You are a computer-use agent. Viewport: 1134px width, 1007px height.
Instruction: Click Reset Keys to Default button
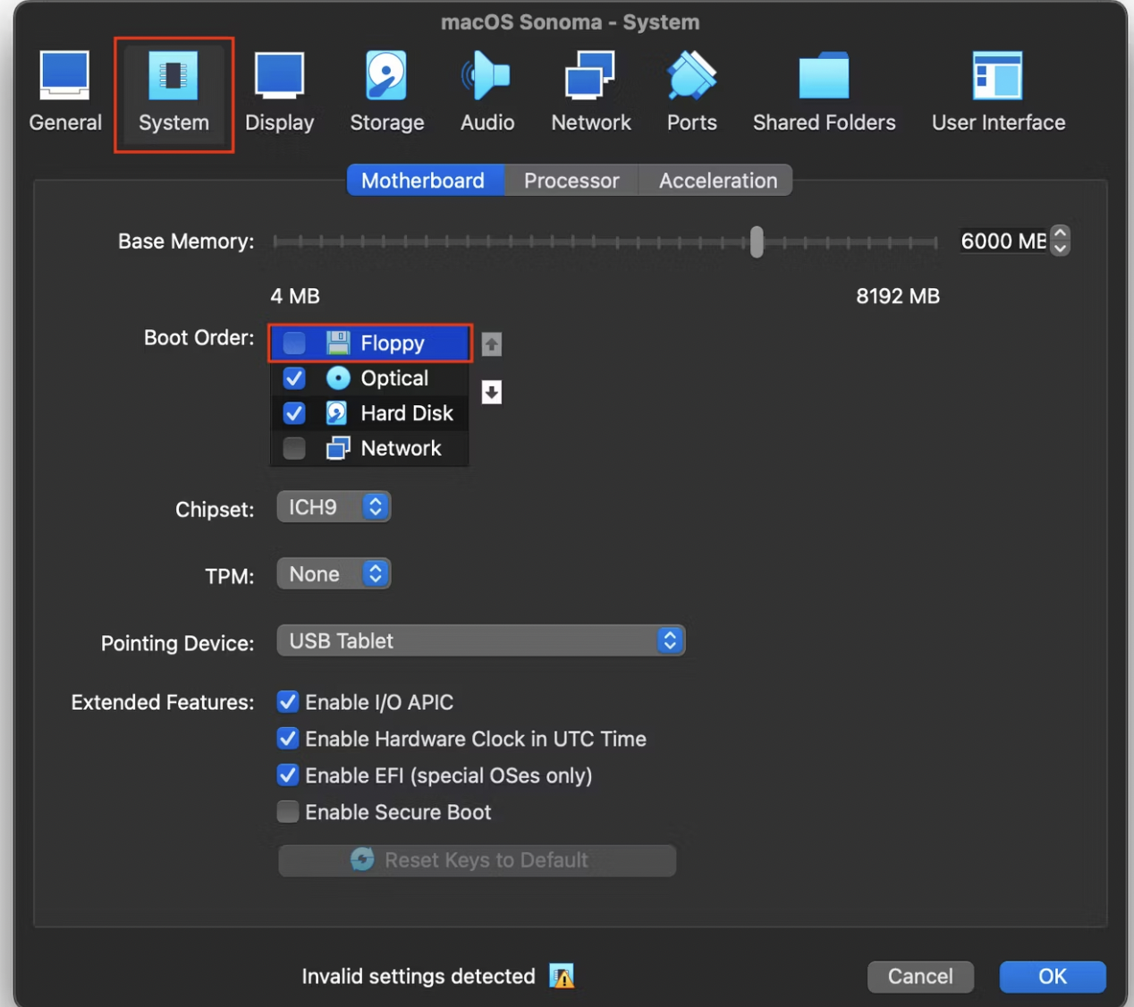[x=478, y=860]
